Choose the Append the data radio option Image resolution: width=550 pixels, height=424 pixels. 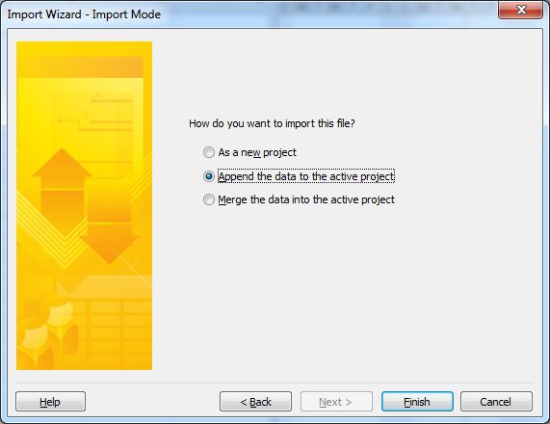[209, 176]
